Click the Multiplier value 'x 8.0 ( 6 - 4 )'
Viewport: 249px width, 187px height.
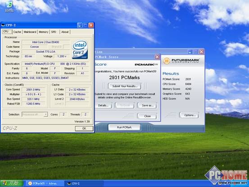(x=33, y=94)
